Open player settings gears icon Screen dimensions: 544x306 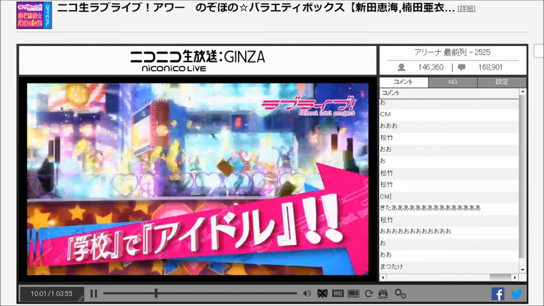[x=400, y=293]
